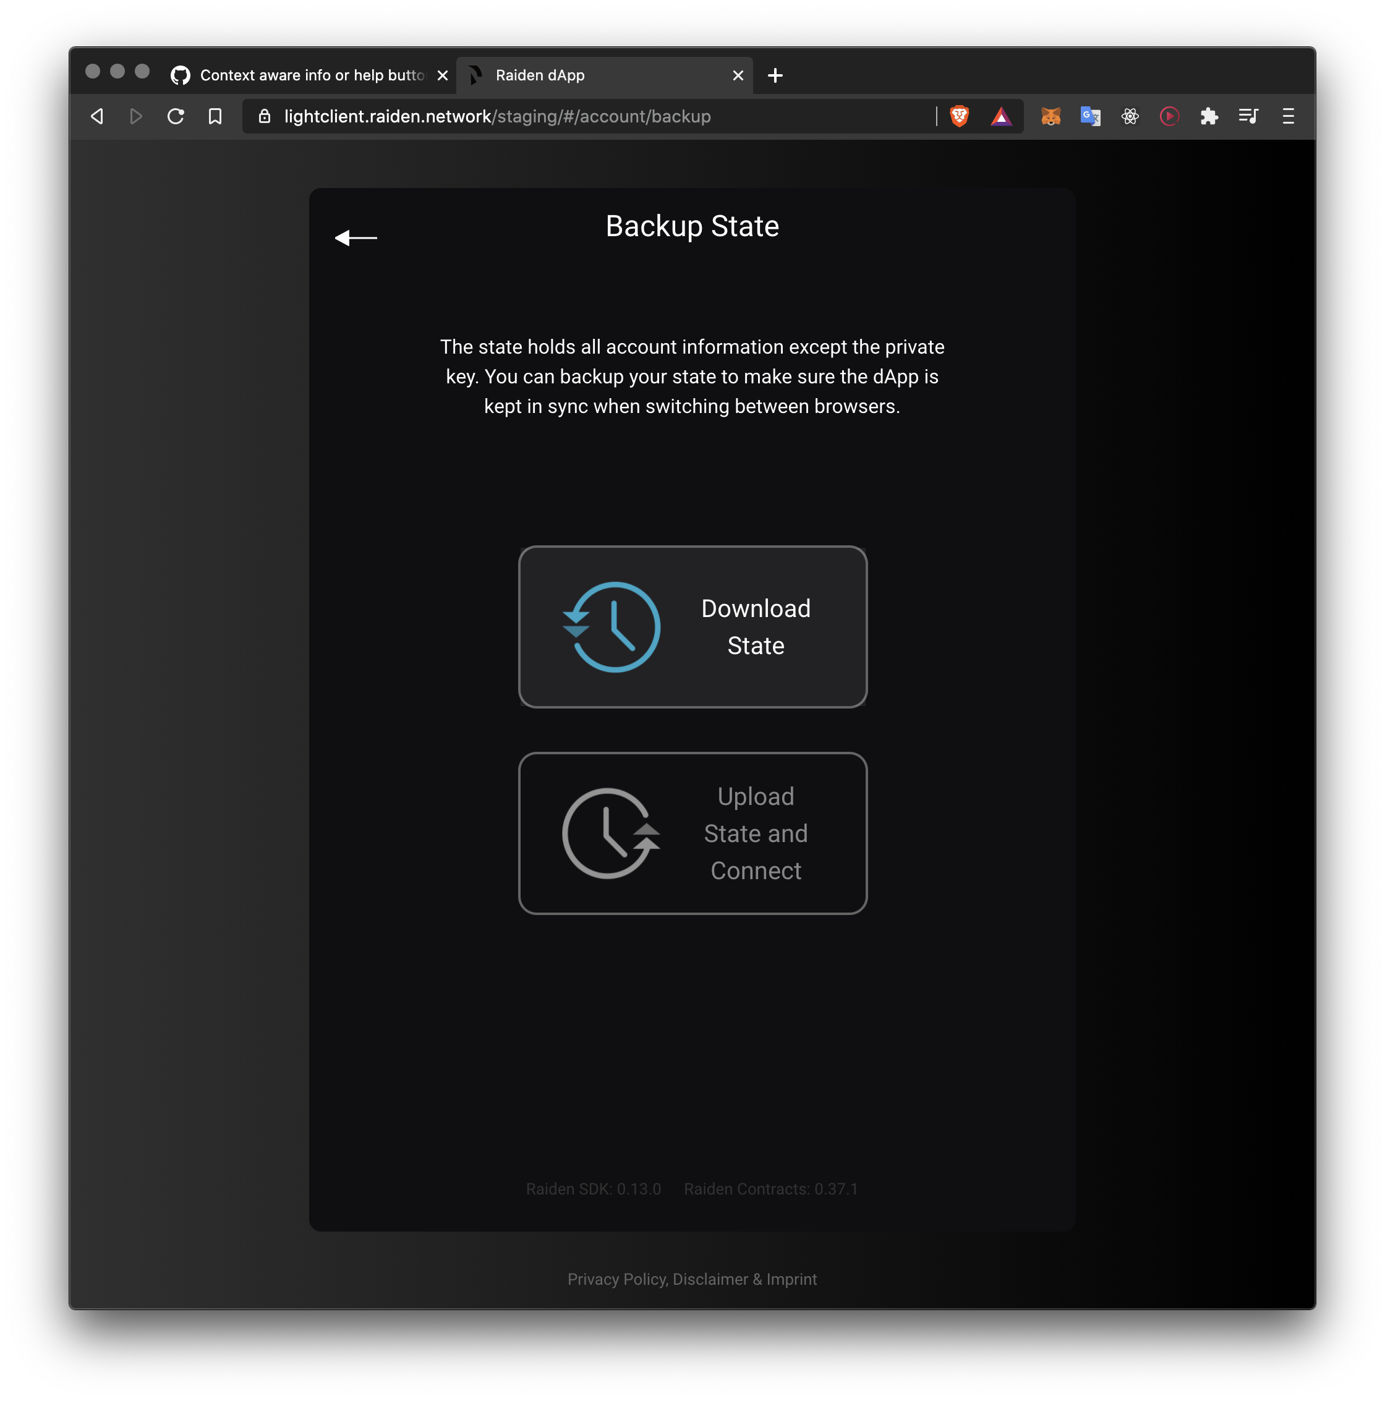
Task: Click the Download State button
Action: click(692, 626)
